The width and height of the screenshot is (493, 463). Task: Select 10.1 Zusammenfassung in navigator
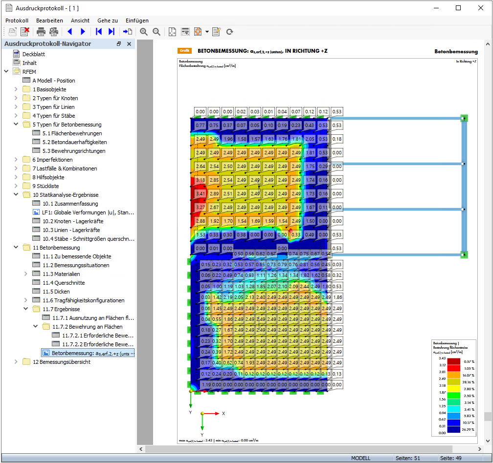(x=70, y=204)
